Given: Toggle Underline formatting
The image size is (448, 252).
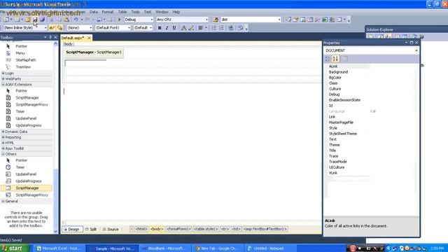Looking at the screenshot, I should pyautogui.click(x=174, y=28).
